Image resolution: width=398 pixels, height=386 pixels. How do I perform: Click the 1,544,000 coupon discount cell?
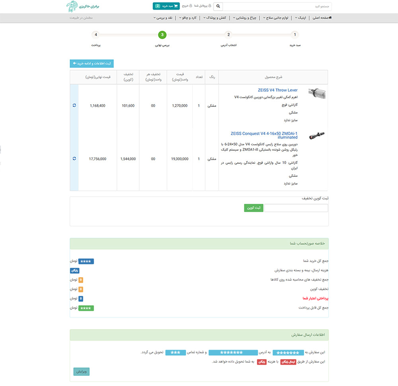[128, 159]
